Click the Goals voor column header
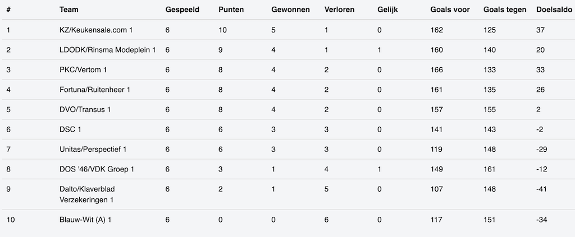 point(449,10)
